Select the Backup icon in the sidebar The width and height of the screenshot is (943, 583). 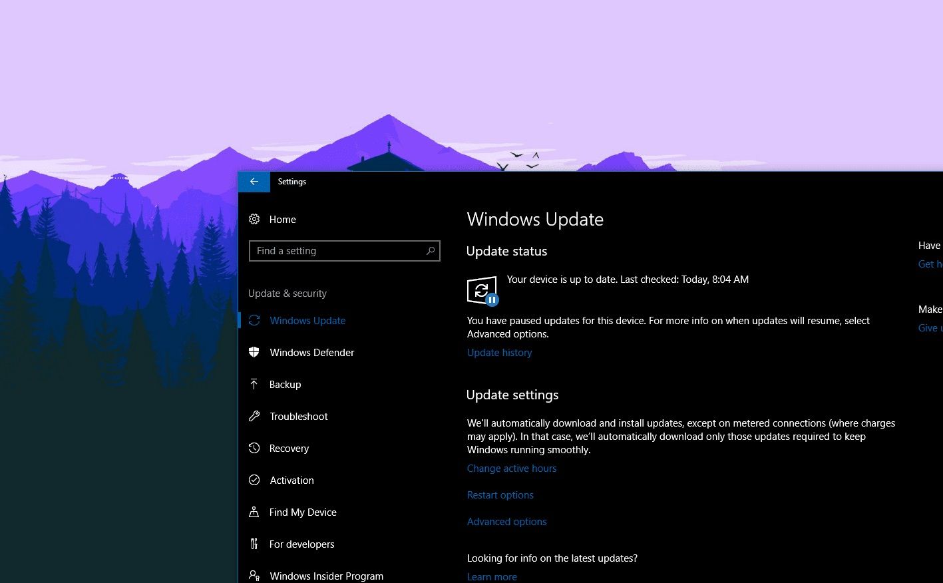click(x=254, y=384)
